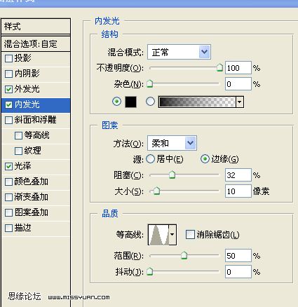Image resolution: width=298 pixels, height=307 pixels.
Task: Open the 光泽 settings row
Action: pyautogui.click(x=36, y=166)
